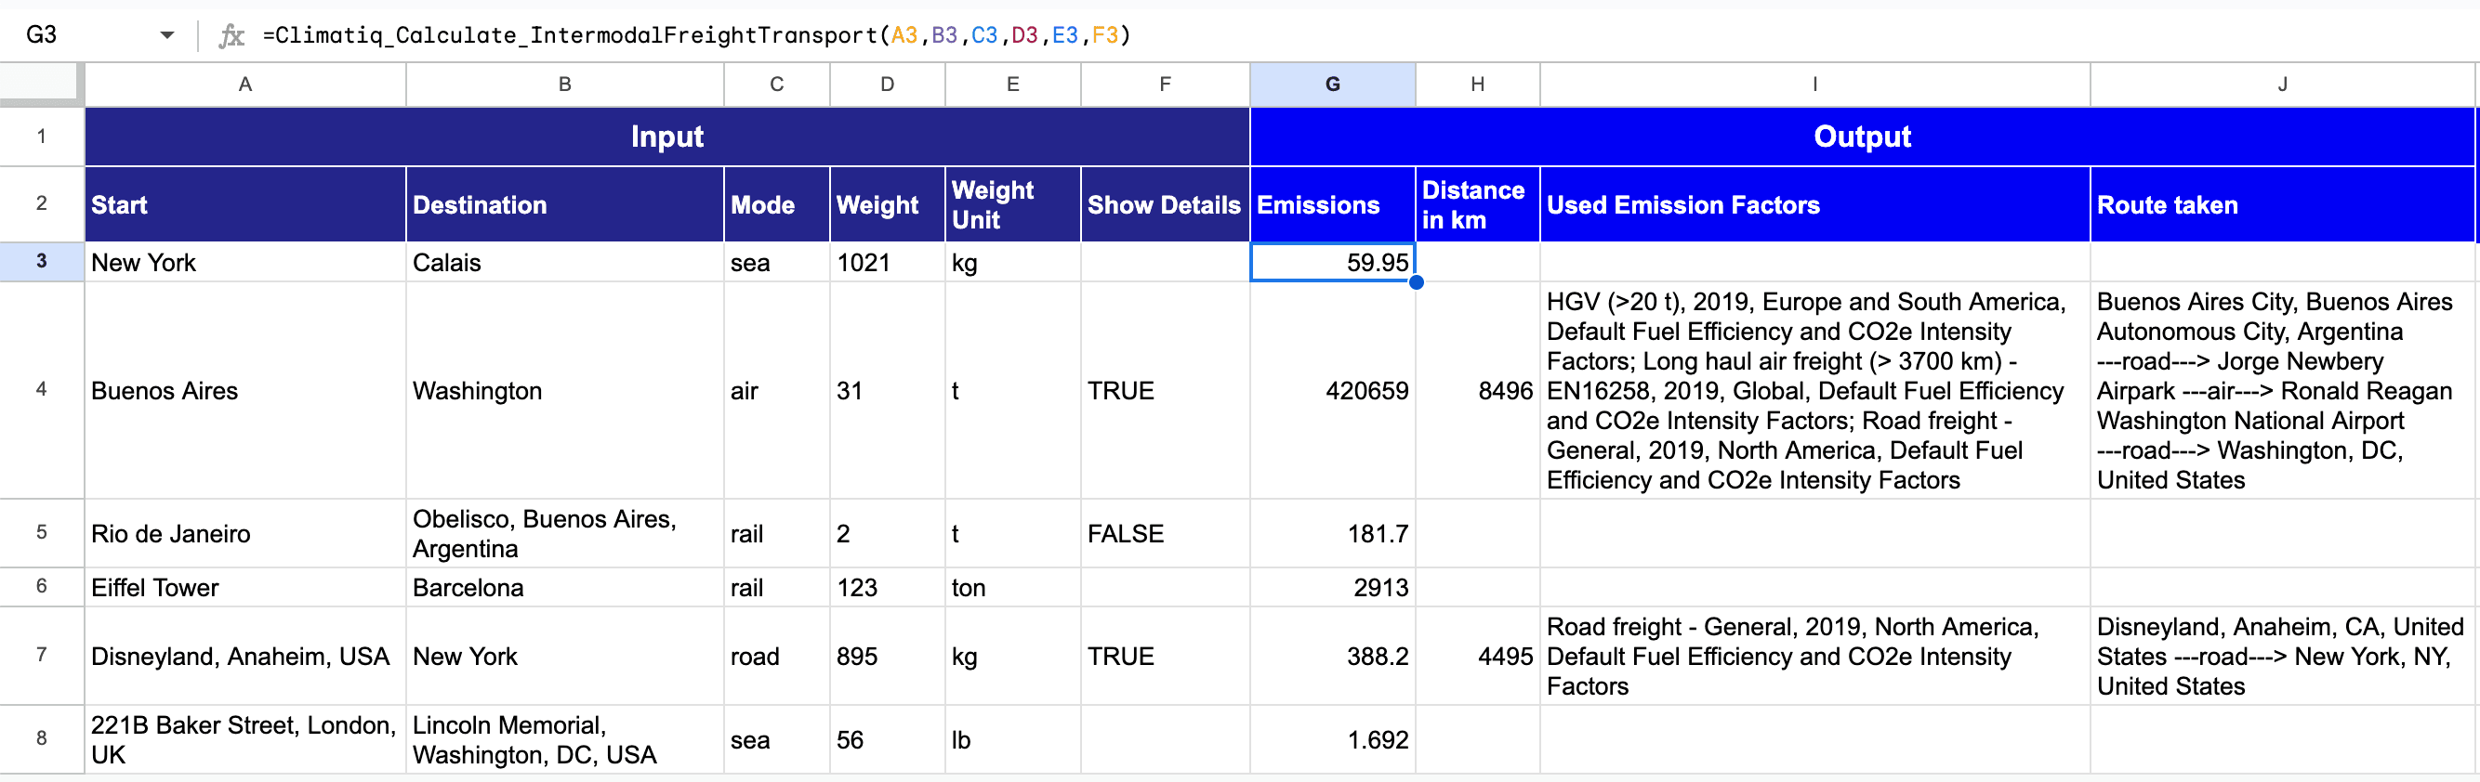The width and height of the screenshot is (2480, 782).
Task: Click the weight cell 1021
Action: [888, 263]
